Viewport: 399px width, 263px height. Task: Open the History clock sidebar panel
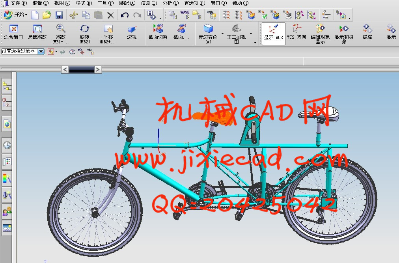pyautogui.click(x=7, y=145)
